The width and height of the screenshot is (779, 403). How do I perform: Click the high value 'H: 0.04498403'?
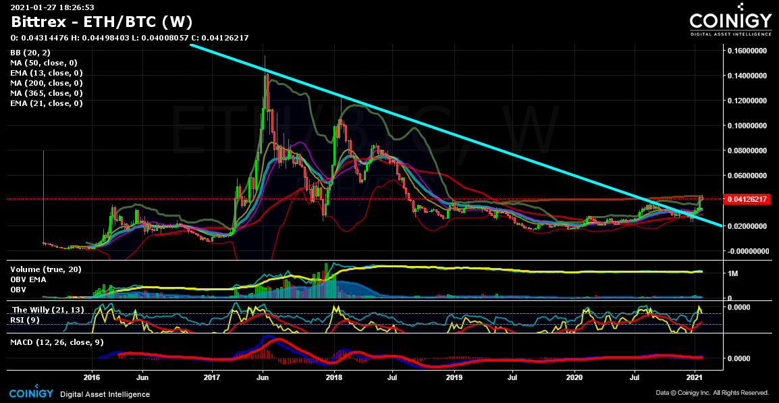100,38
